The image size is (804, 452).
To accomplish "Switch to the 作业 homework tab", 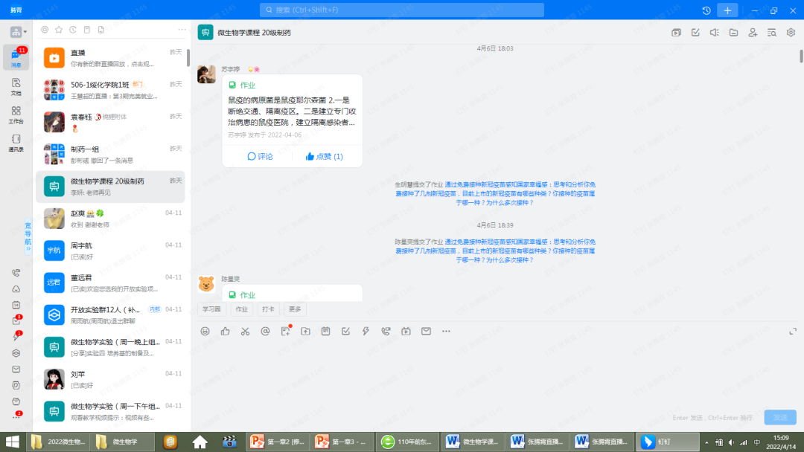I will (241, 309).
